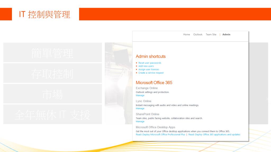Open Create a service request link
This screenshot has height=152, width=271.
151,73
